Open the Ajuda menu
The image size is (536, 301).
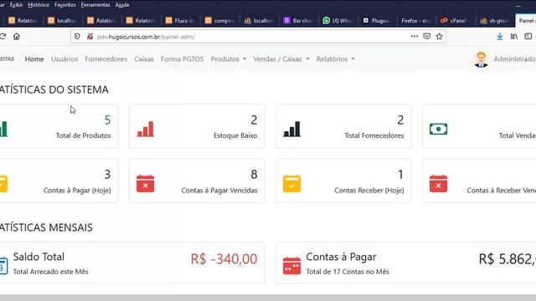click(x=122, y=5)
